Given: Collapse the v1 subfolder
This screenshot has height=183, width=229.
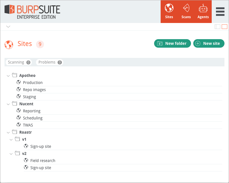Looking at the screenshot, I should pos(11,140).
